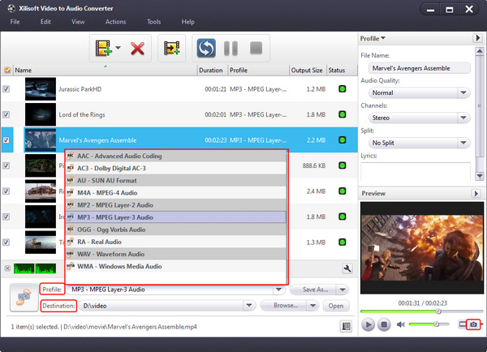487x352 pixels.
Task: Choose OGG - Ogg Vorbis Audio
Action: 176,230
